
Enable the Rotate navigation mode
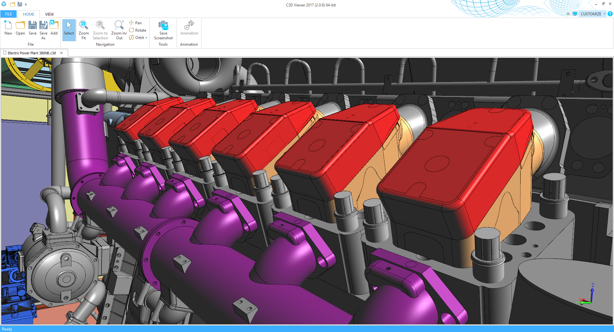coord(138,30)
